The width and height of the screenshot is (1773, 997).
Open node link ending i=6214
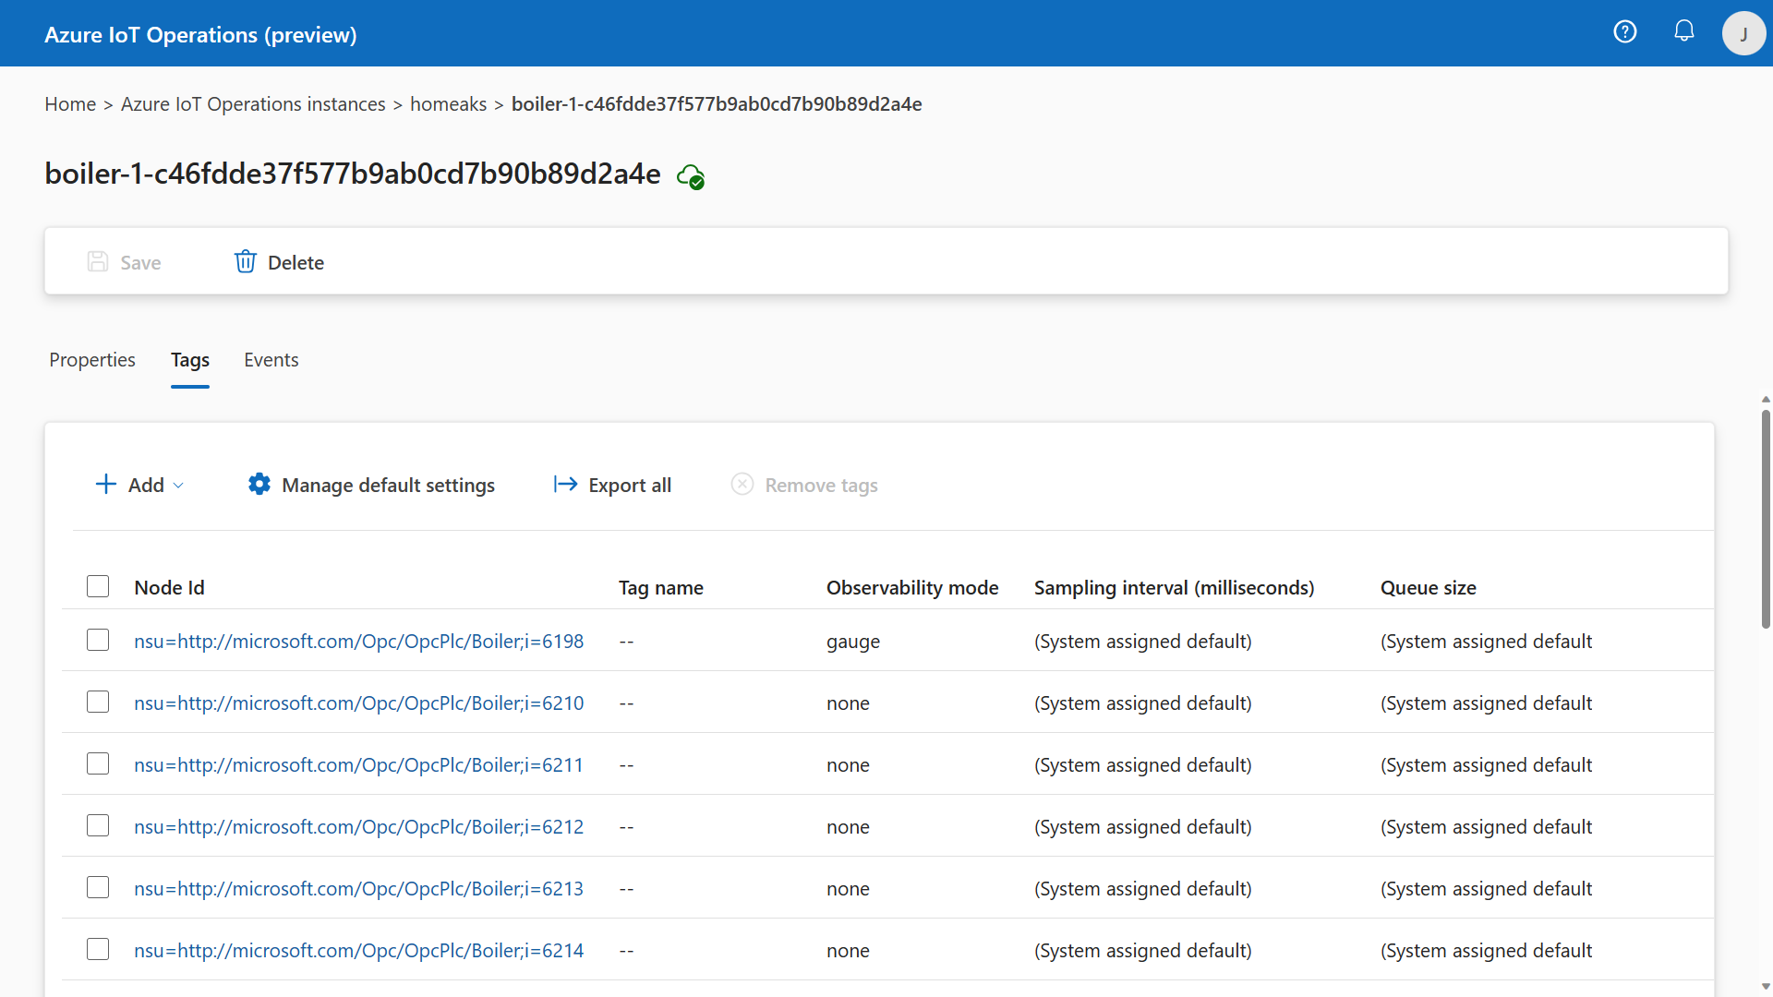click(358, 951)
